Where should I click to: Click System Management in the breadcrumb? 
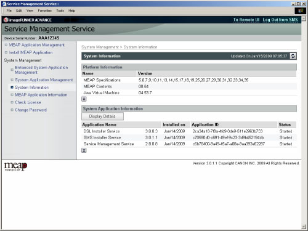pyautogui.click(x=100, y=47)
